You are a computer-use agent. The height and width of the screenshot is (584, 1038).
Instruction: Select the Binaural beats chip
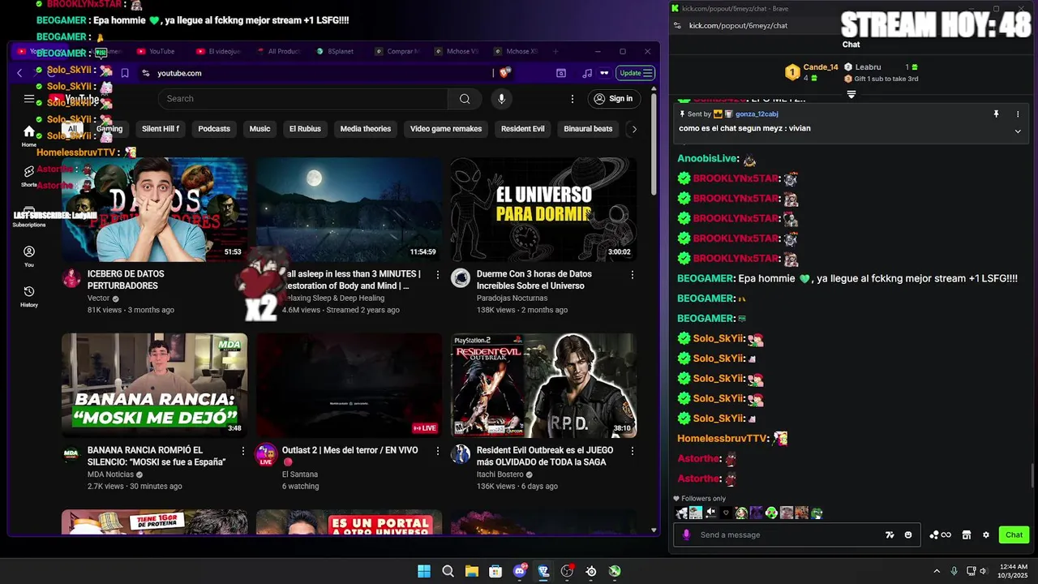click(x=588, y=129)
